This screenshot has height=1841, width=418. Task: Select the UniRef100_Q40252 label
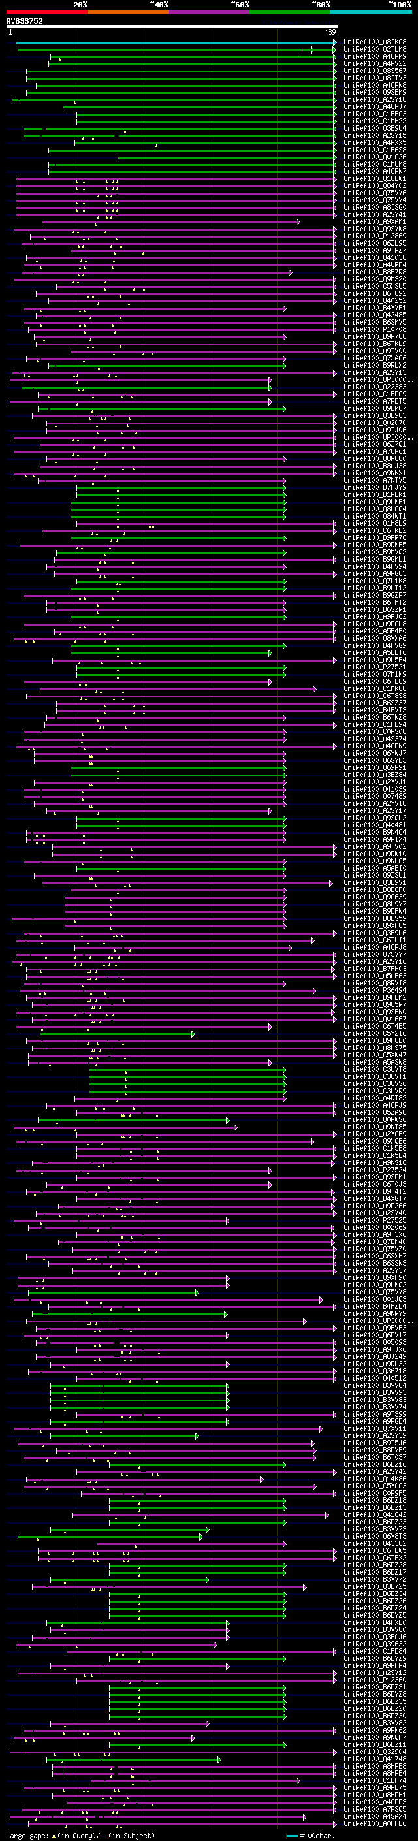tap(375, 301)
